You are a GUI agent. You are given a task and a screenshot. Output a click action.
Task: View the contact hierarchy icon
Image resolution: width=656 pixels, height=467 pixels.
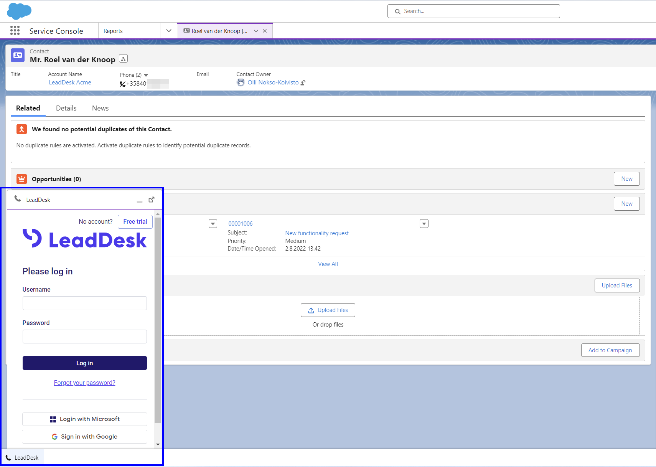point(123,59)
